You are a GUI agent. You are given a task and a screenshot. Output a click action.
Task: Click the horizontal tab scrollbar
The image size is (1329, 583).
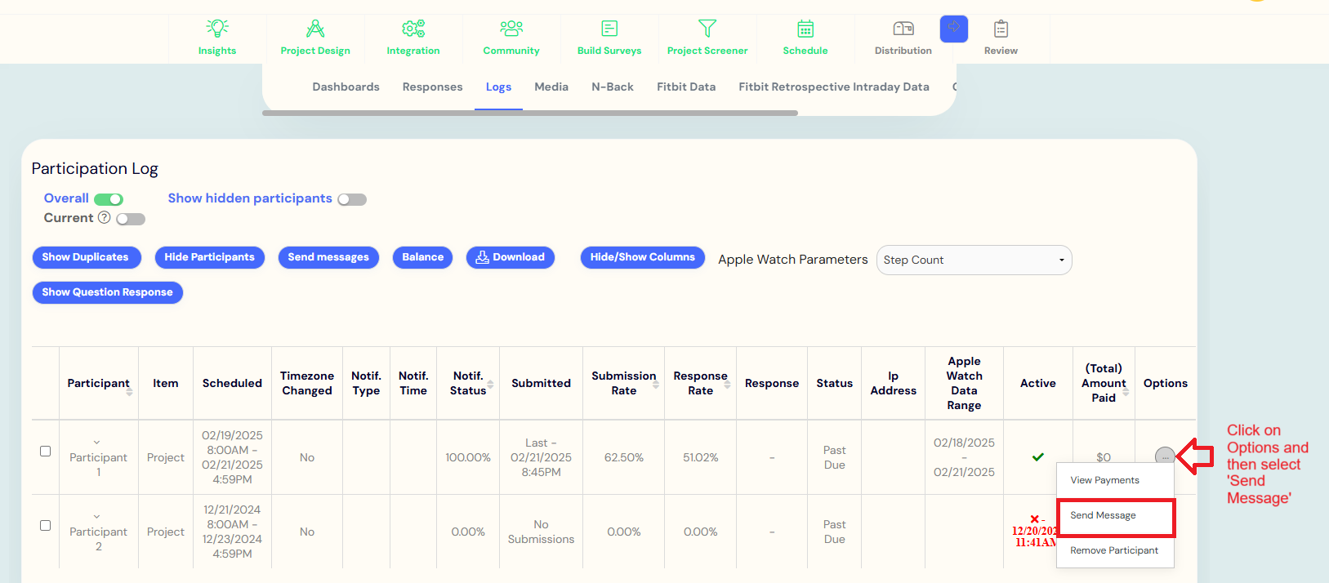pos(529,113)
